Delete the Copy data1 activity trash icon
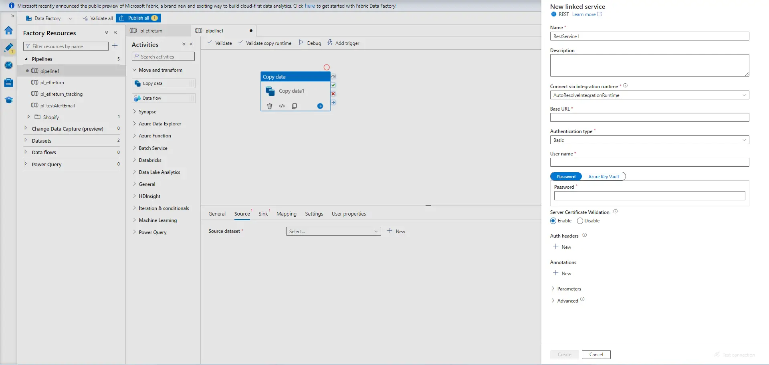Screen dimensions: 769x365 point(270,106)
